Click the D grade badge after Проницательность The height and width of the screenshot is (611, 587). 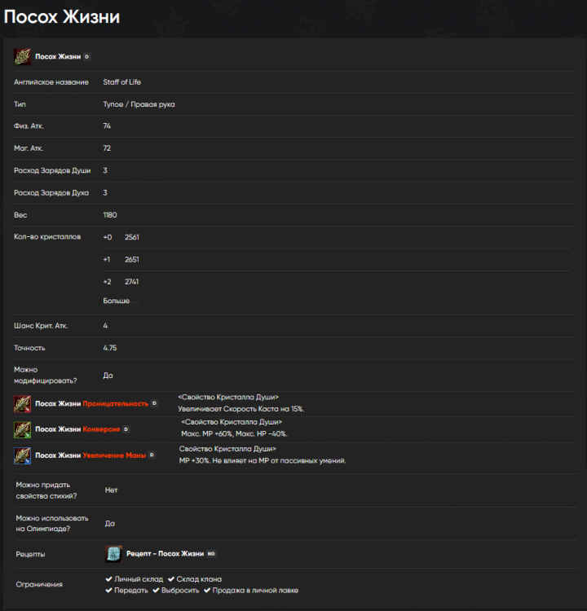154,404
